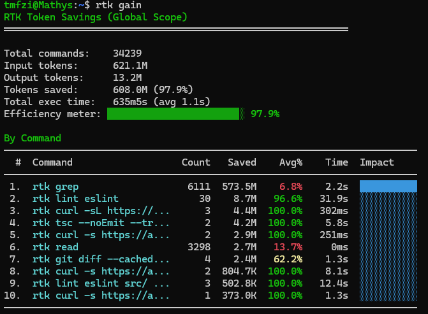Click the yellow 62.2% average value
Screen dimensions: 428x314
tap(288, 259)
